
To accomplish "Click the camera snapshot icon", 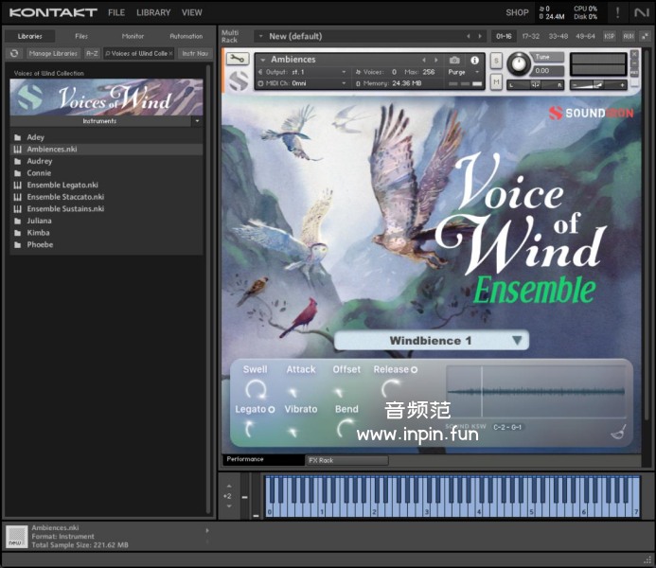I will (x=455, y=60).
